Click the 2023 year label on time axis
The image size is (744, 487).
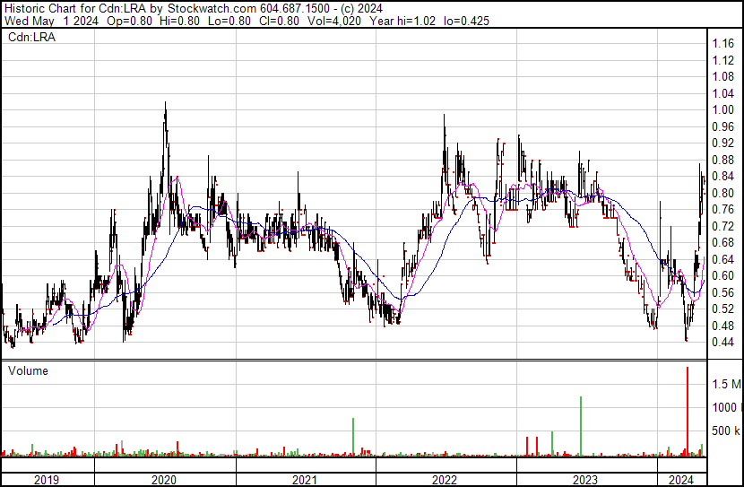pos(585,480)
